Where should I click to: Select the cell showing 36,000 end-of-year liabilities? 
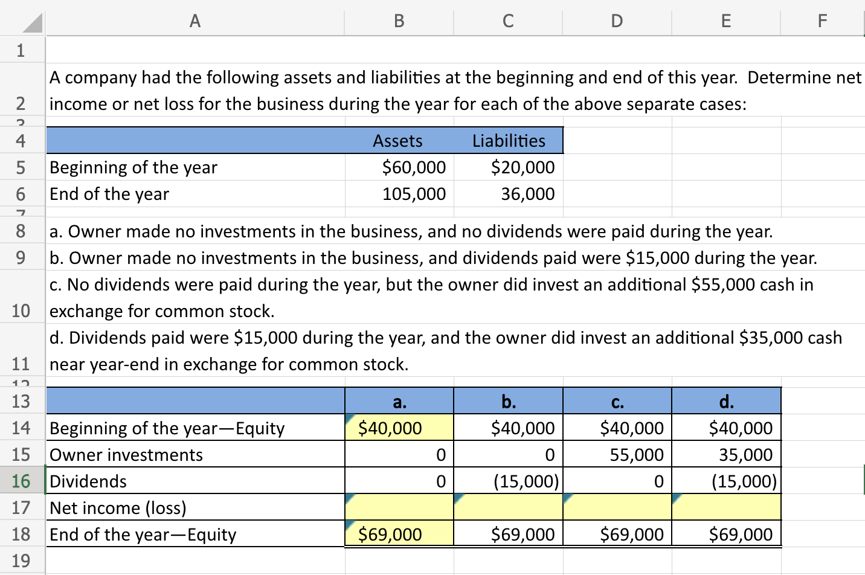[508, 194]
